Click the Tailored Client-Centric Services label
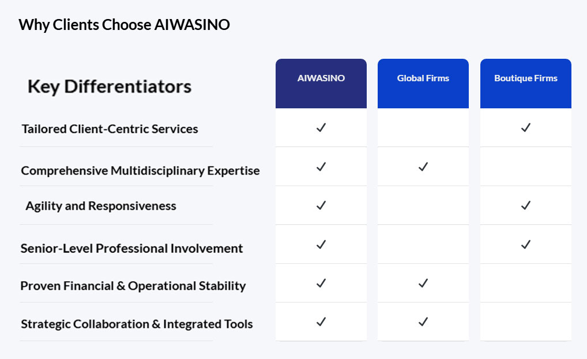Screen dimensions: 587x359 (110, 129)
